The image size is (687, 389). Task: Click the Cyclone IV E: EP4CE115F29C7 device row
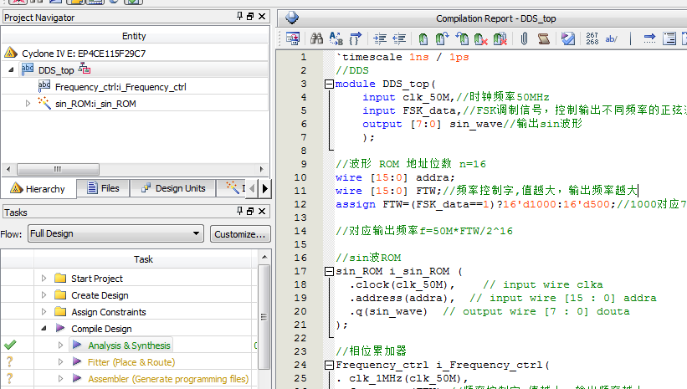136,53
